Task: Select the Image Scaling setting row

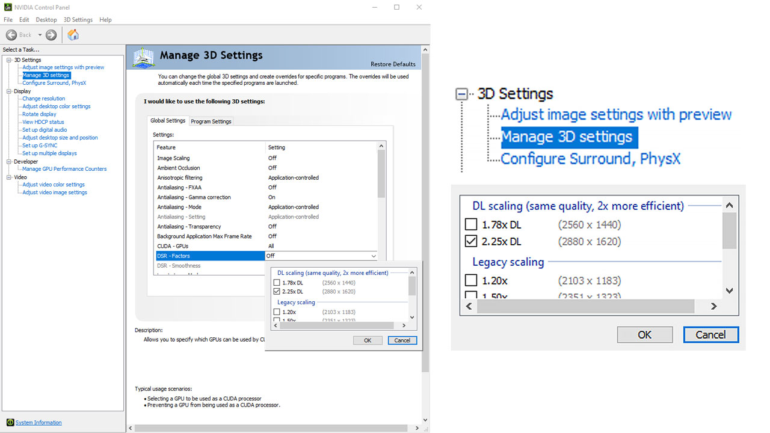Action: pos(265,158)
